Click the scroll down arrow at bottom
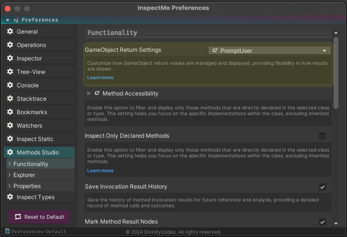Viewport: 347px width, 237px height. 336,224
